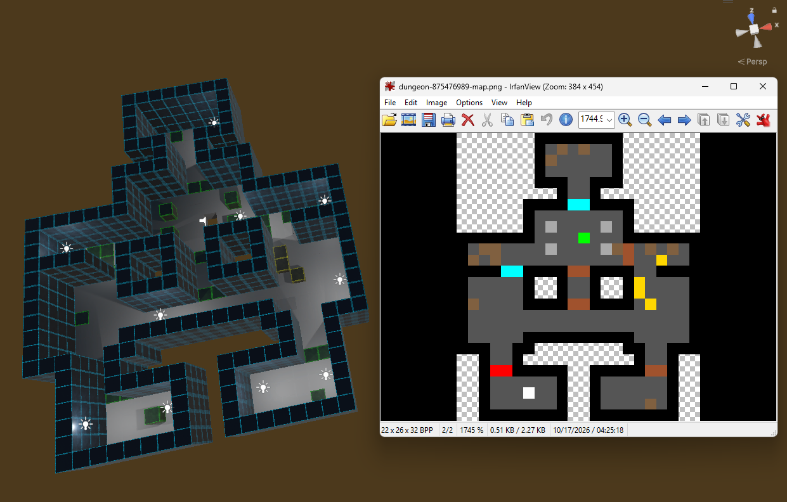Open the File menu
The height and width of the screenshot is (502, 787).
pos(390,103)
